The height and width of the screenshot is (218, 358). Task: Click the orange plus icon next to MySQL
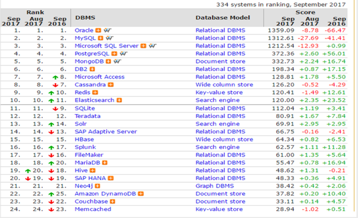(101, 38)
